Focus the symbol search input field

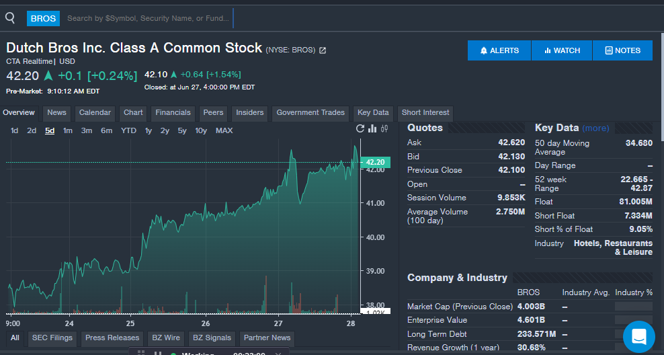tap(149, 18)
